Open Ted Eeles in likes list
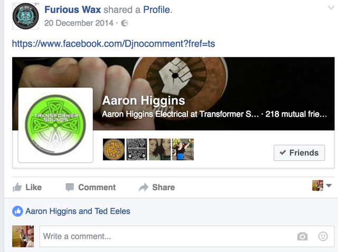Screen dimensions: 338x252 (112, 211)
